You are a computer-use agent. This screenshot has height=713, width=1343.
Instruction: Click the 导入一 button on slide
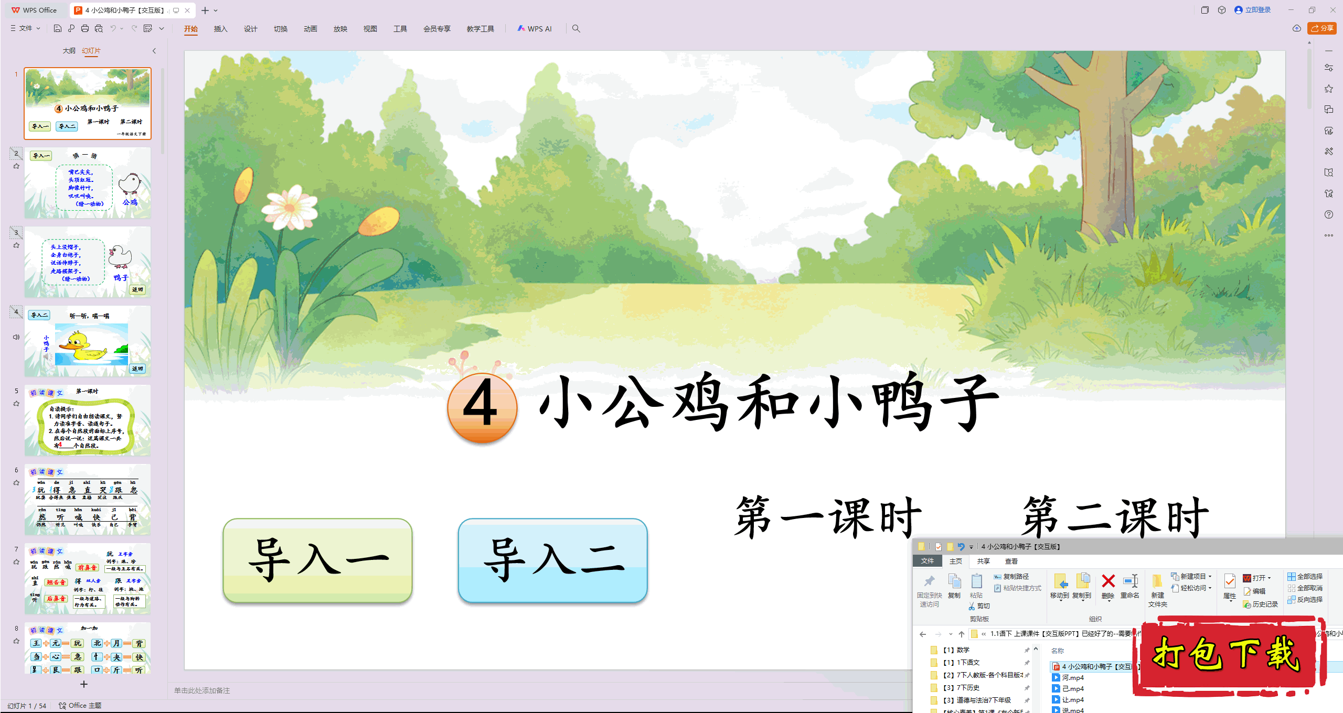pos(318,560)
